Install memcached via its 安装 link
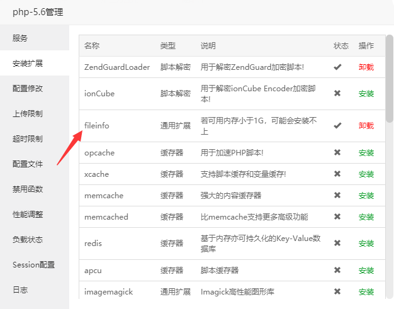The height and width of the screenshot is (309, 394). coord(366,216)
